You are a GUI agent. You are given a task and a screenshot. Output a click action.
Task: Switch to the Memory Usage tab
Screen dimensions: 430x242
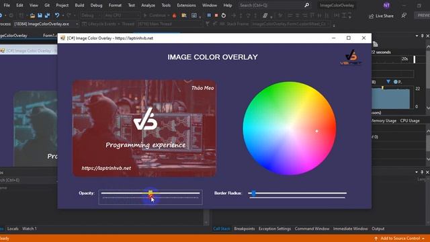click(384, 120)
